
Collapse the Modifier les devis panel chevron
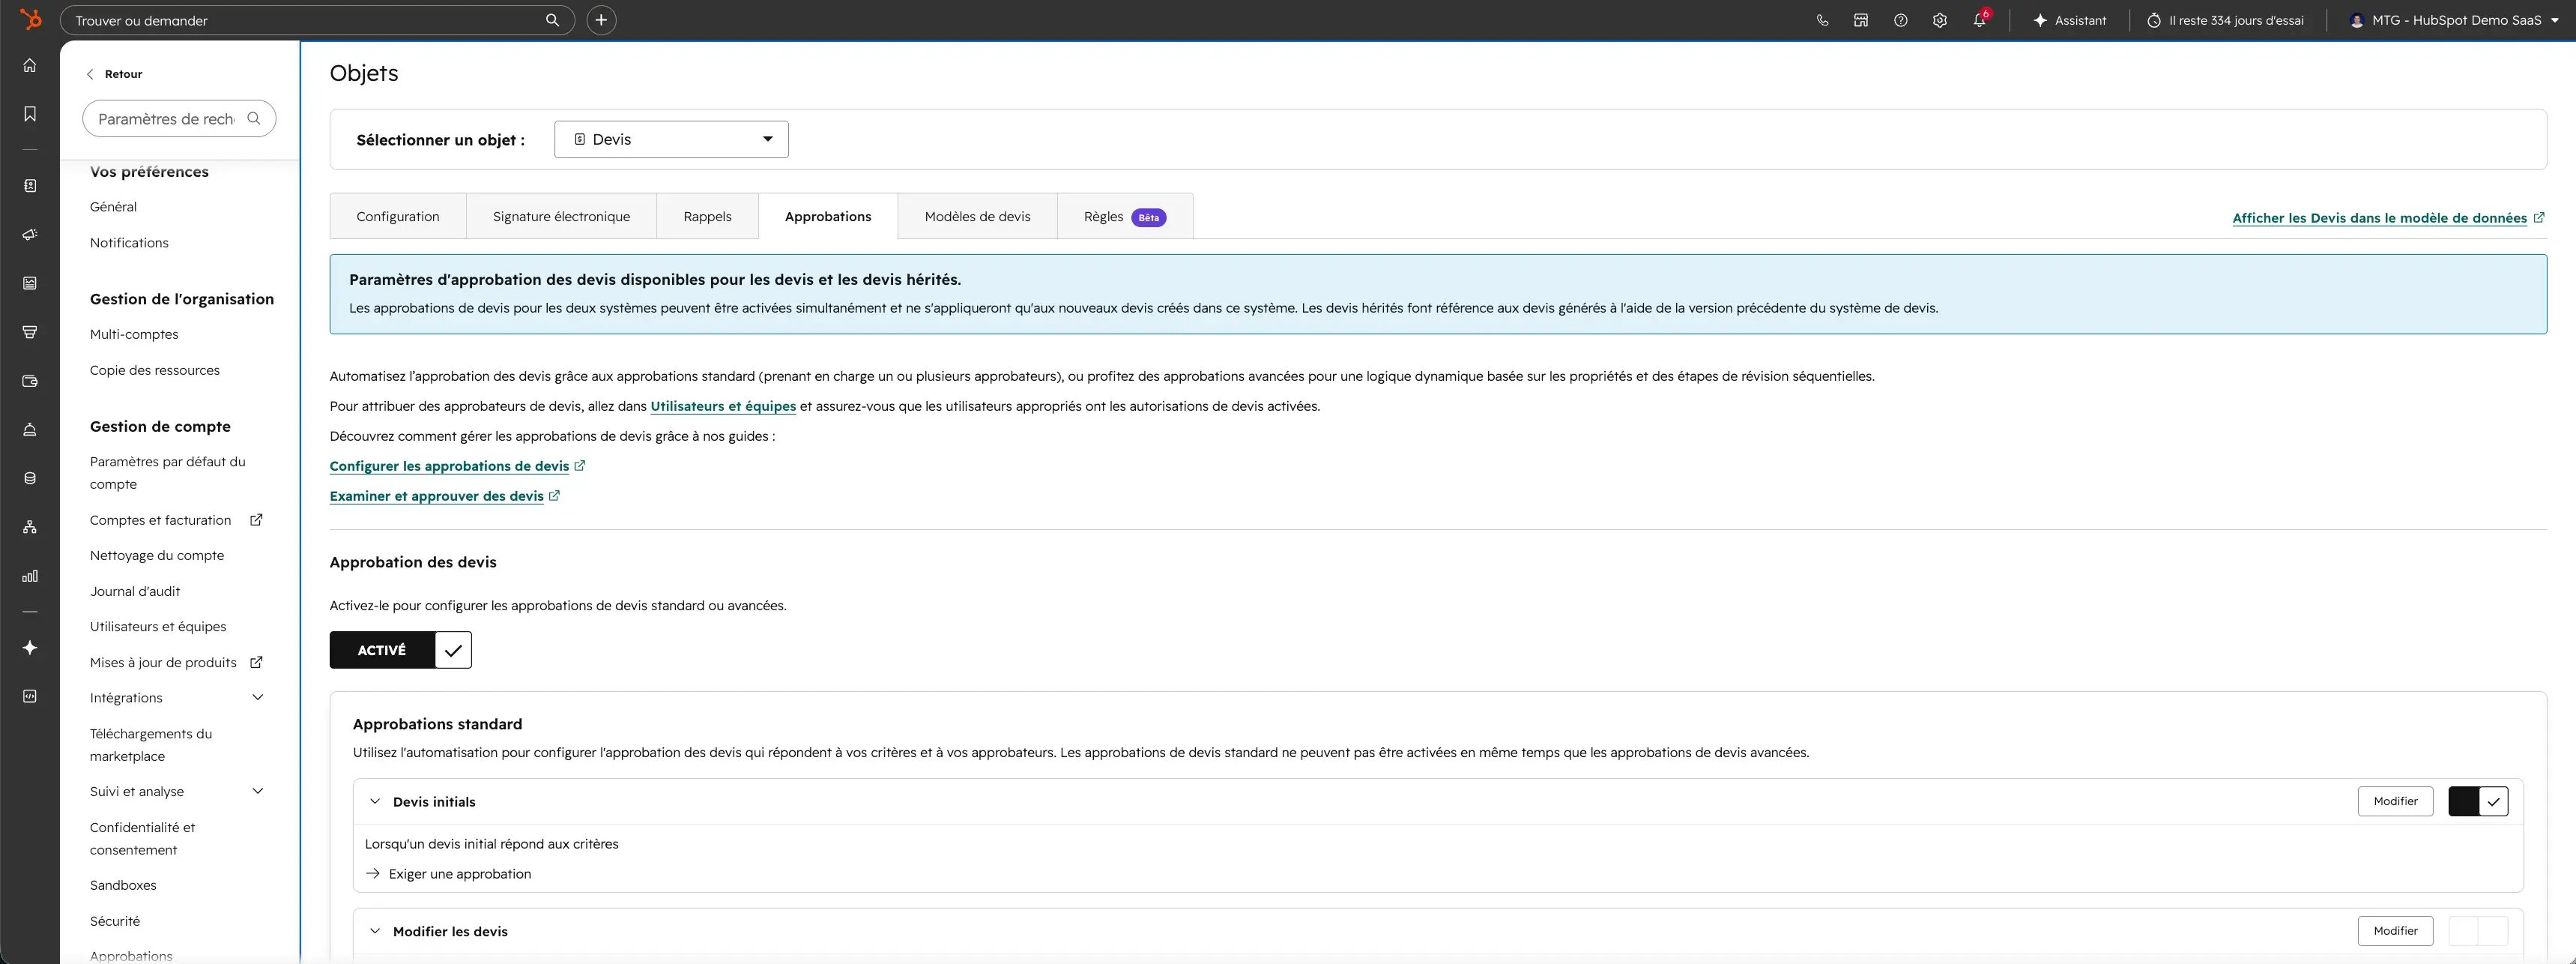tap(375, 931)
